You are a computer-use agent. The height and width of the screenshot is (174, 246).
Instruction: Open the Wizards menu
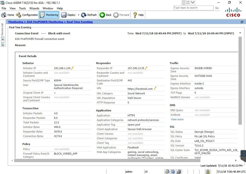pos(34,8)
